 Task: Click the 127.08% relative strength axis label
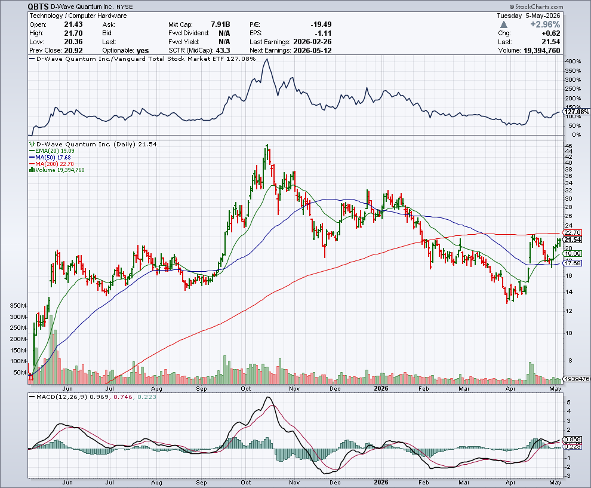click(x=577, y=112)
